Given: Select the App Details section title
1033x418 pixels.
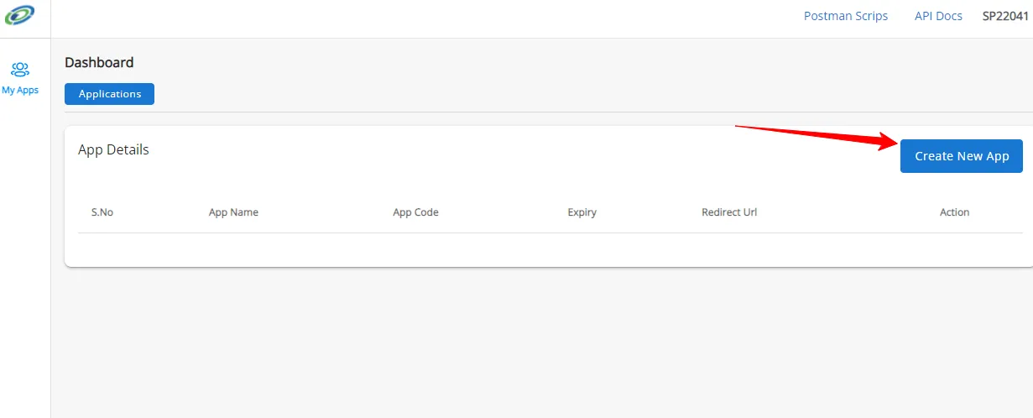Looking at the screenshot, I should pyautogui.click(x=113, y=149).
